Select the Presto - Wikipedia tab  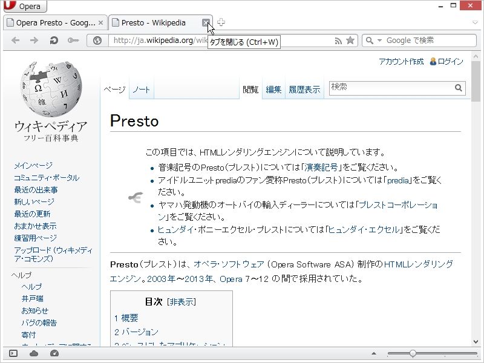pos(154,22)
